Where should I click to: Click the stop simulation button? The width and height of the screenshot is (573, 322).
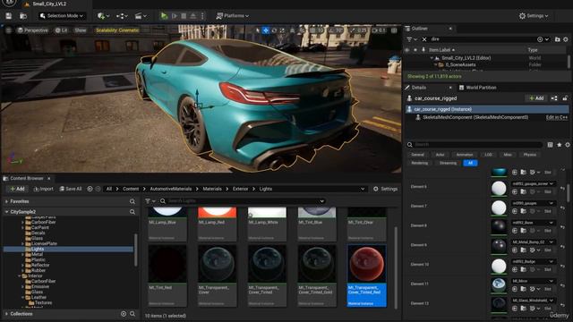point(184,16)
